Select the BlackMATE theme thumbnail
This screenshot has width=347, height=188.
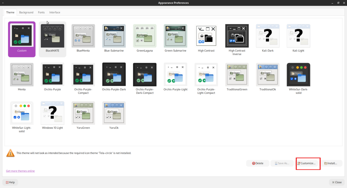[x=52, y=36]
